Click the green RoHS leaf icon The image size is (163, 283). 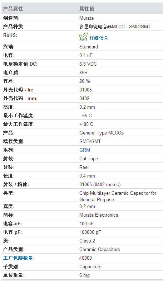click(84, 37)
